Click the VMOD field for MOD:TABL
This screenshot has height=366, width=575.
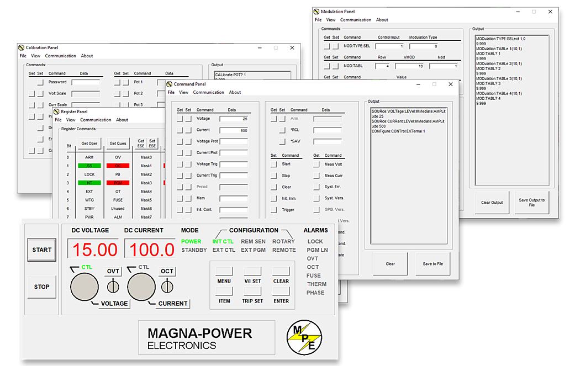410,66
